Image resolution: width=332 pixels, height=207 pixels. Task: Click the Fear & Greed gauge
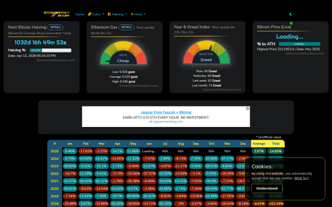click(206, 52)
